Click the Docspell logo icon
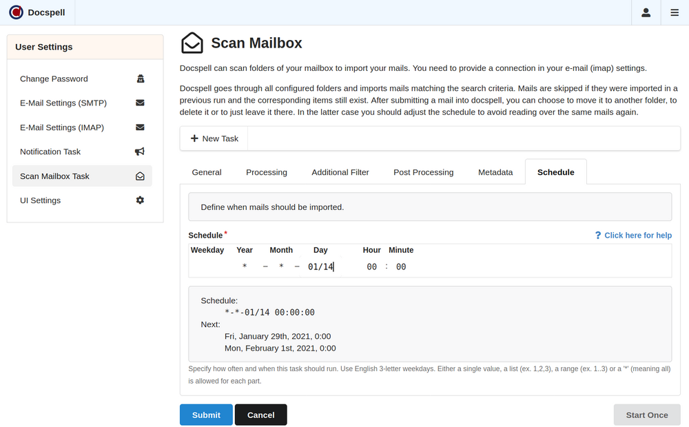The height and width of the screenshot is (427, 689). pyautogui.click(x=16, y=12)
